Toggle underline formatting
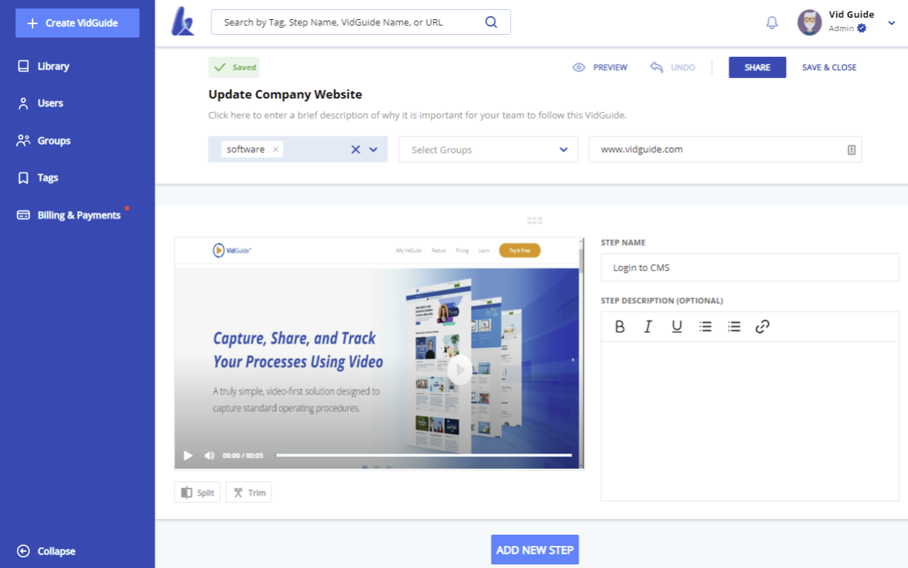 pyautogui.click(x=677, y=326)
